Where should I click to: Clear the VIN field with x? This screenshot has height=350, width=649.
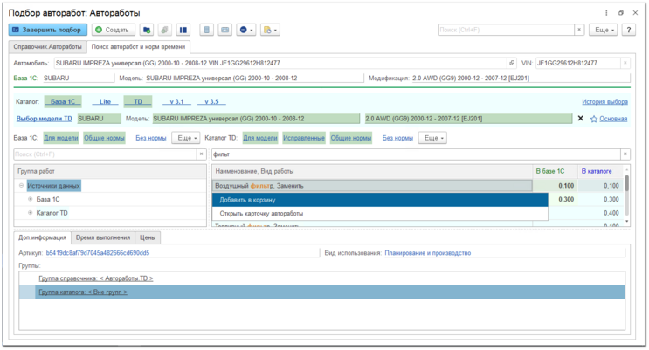coord(625,63)
